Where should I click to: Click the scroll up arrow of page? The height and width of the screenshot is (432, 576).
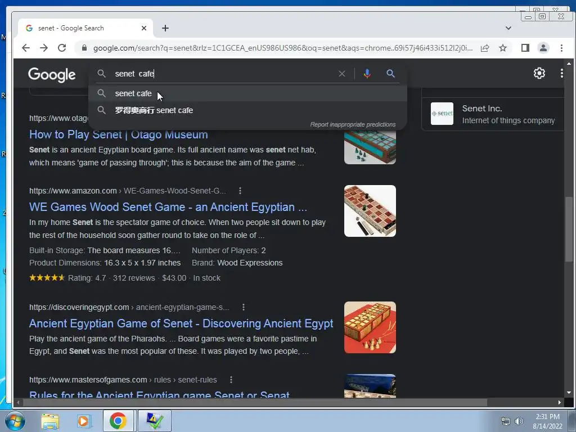coord(569,64)
